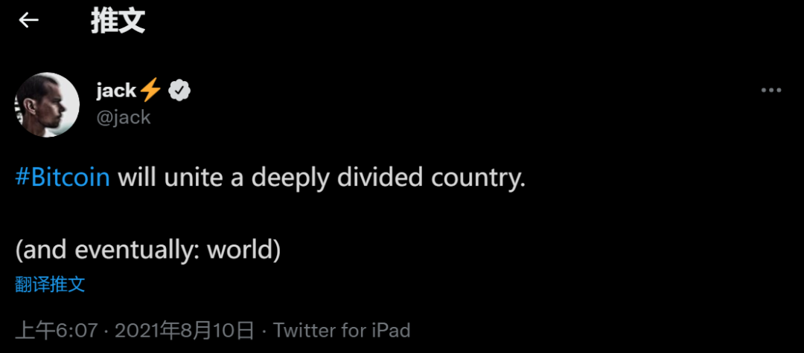Click the word "world)" in second line

tap(243, 250)
